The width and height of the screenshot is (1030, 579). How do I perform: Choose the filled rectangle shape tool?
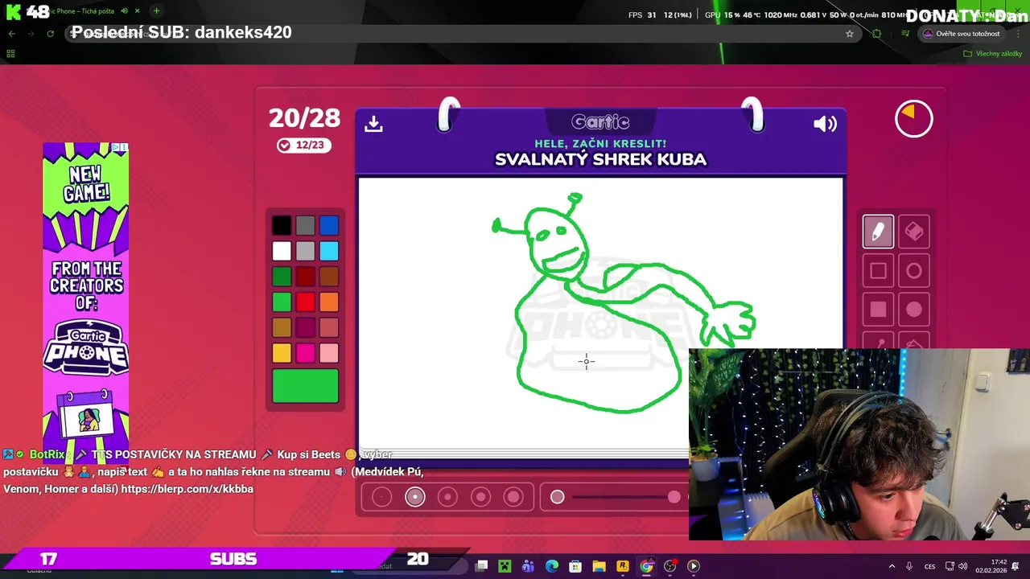pos(878,310)
